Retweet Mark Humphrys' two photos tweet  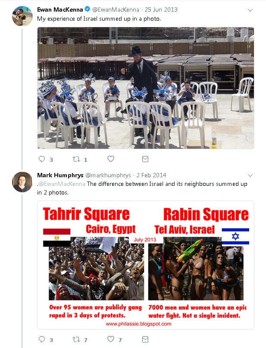[x=76, y=339]
